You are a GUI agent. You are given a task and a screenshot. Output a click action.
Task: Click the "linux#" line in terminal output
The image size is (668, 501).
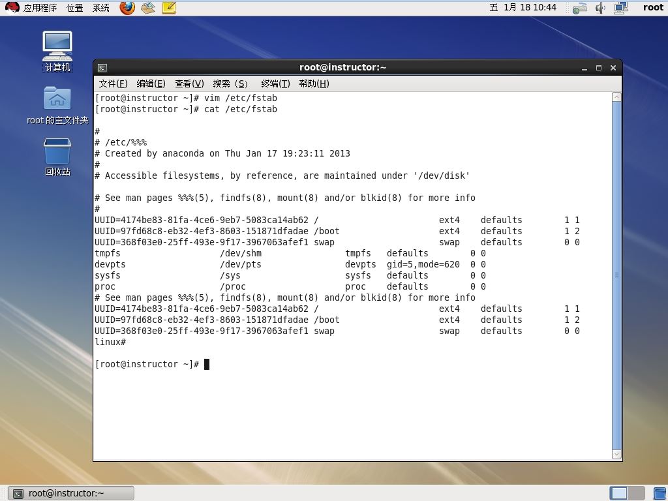(x=110, y=342)
